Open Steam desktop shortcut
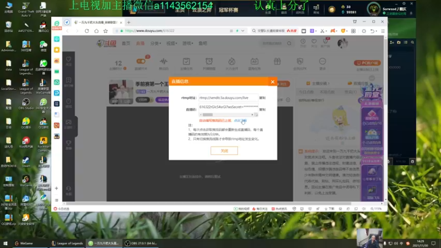441x248 pixels. [x=26, y=161]
